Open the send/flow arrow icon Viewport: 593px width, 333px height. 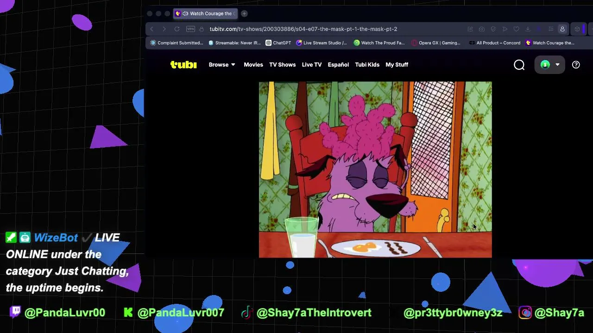tap(505, 29)
